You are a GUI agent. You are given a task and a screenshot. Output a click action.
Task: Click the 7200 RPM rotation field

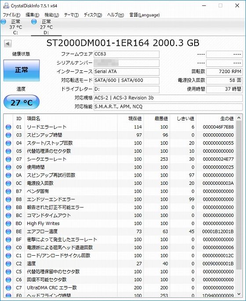[x=224, y=72]
